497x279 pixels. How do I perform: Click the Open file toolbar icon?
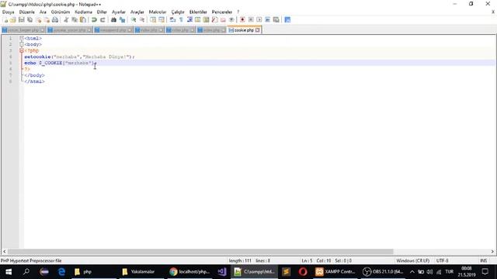[x=13, y=20]
